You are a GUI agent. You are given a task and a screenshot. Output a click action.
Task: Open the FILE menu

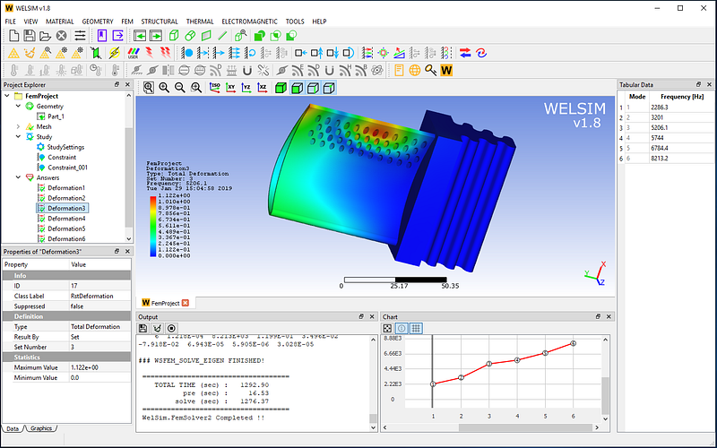(x=11, y=22)
